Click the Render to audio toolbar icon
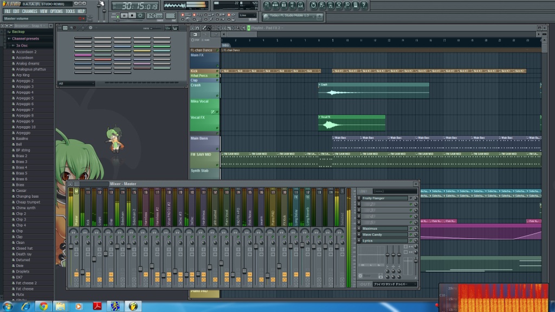Screen dimensions: 555x312 (330, 5)
